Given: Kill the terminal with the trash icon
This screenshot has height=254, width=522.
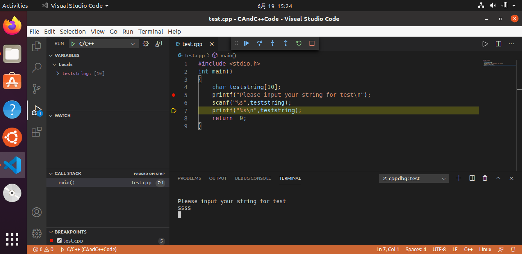Looking at the screenshot, I should click(x=485, y=178).
